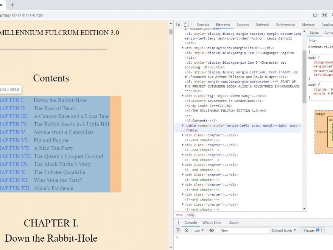Screen dimensions: 333x250
Task: Open the Default levels dropdown
Action: tap(284, 230)
